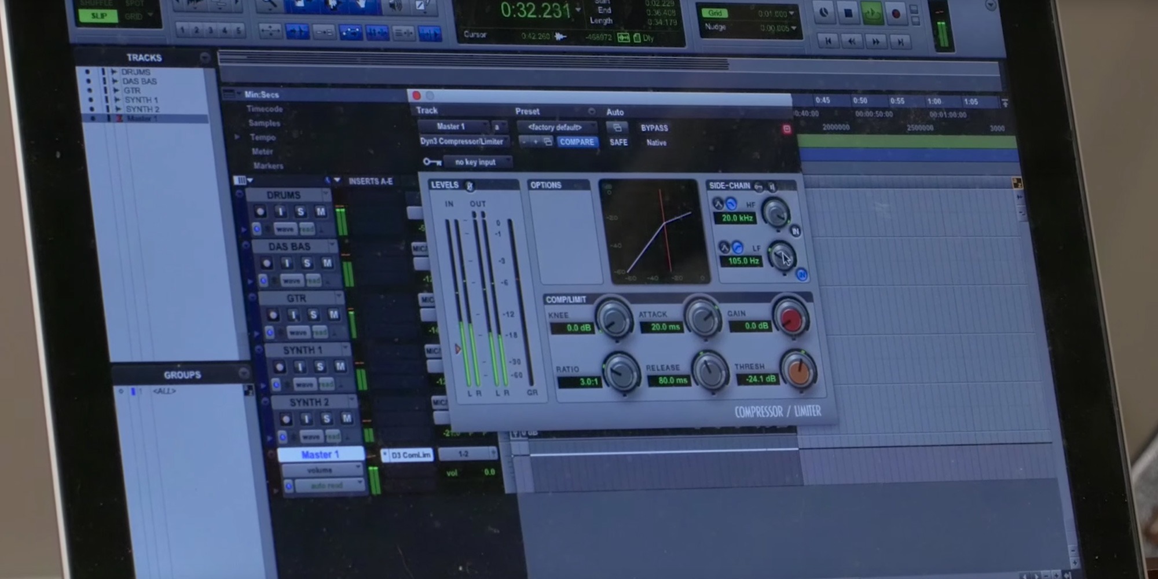This screenshot has height=579, width=1158.
Task: Open DRUMS track name dropdown arrow
Action: [326, 195]
